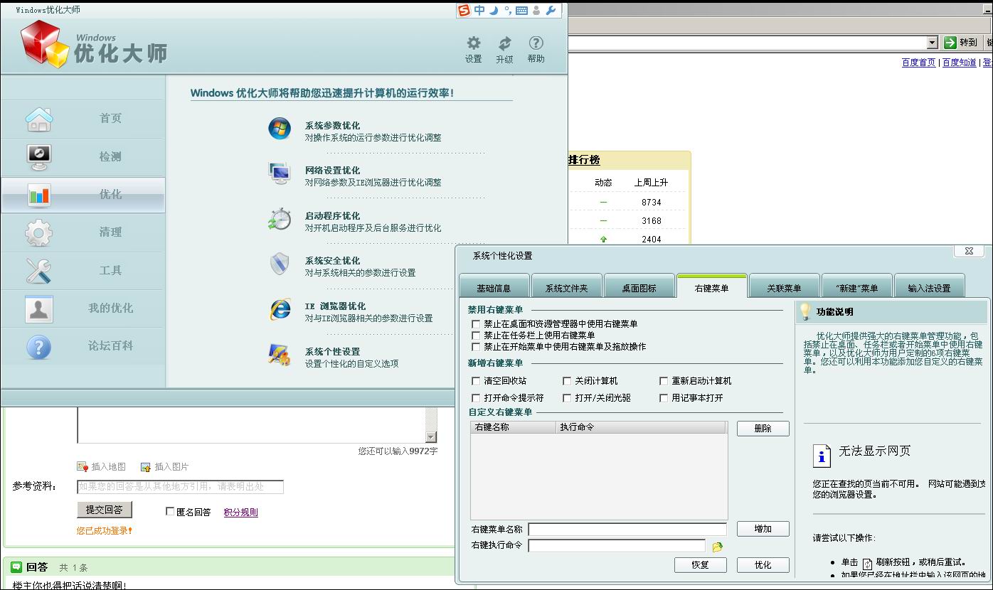This screenshot has width=993, height=590.
Task: Select the 论坛百科 question icon in sidebar
Action: coord(39,347)
